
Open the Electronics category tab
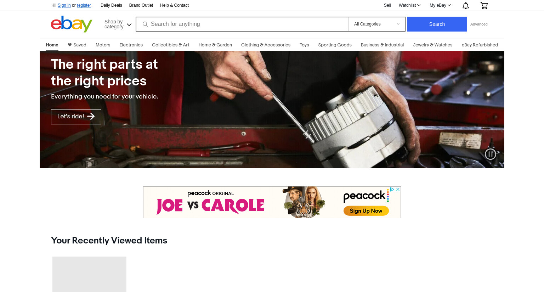pos(131,45)
